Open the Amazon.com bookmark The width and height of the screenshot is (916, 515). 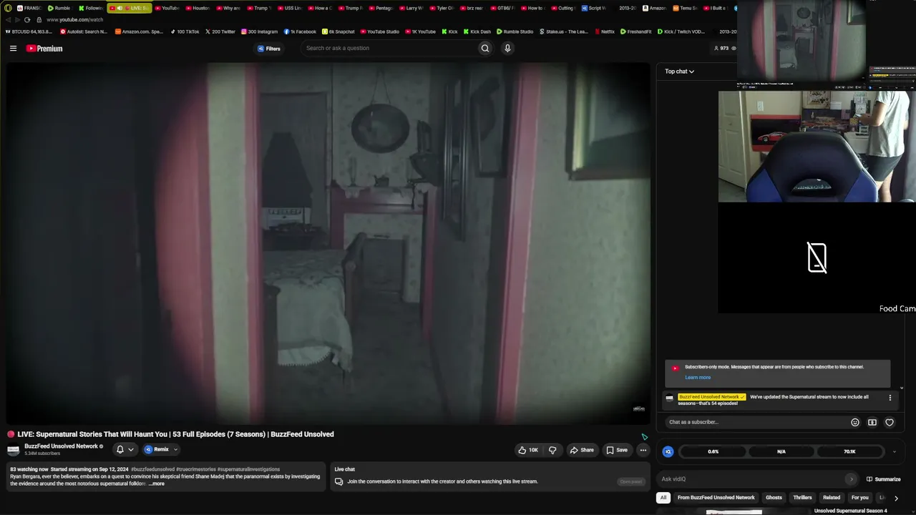[139, 31]
